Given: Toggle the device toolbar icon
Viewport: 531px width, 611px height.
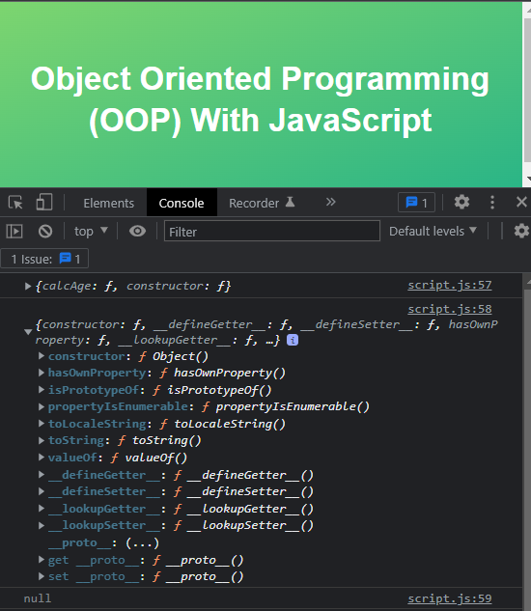Looking at the screenshot, I should (x=44, y=203).
